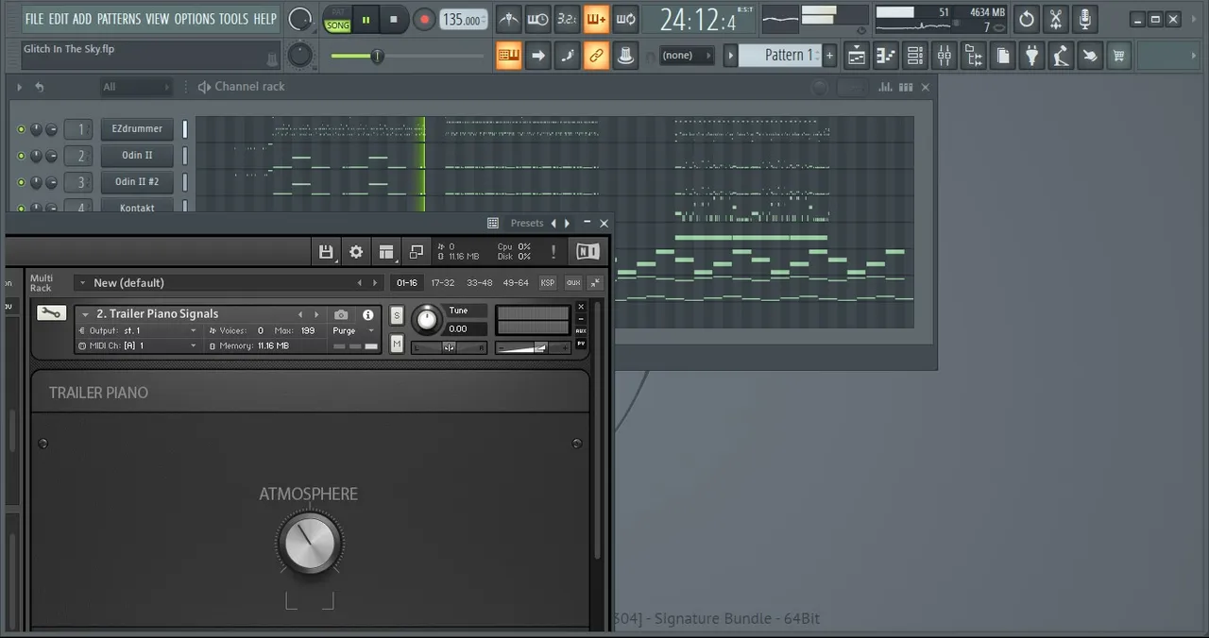Screen dimensions: 1209x638
Task: Select the 17-32 rack page tab
Action: click(x=443, y=283)
